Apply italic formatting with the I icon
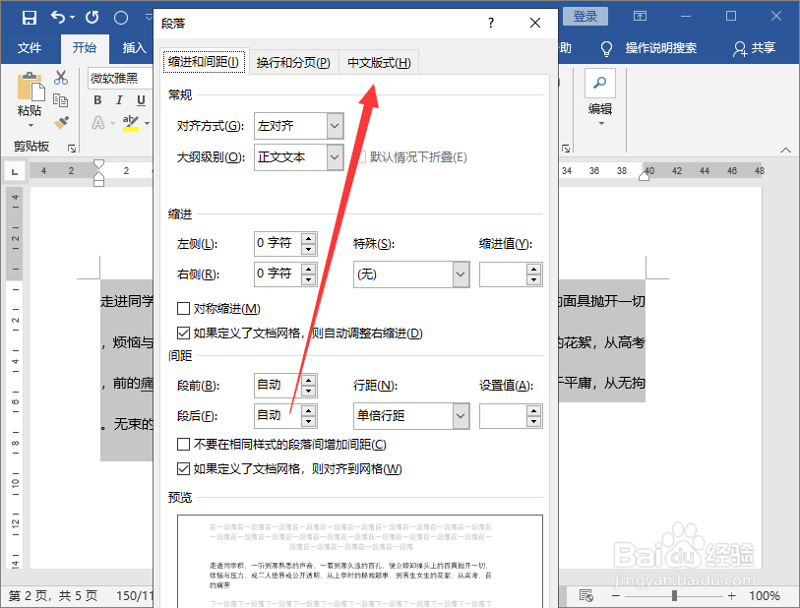 118,101
